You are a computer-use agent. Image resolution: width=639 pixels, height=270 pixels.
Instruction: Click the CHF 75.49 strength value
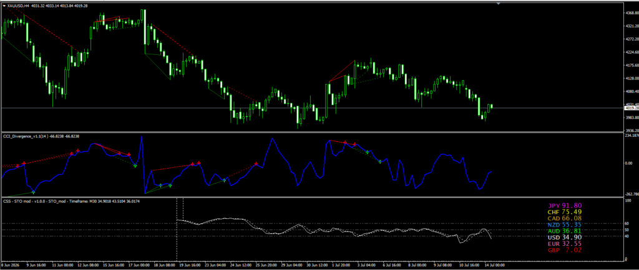click(565, 212)
